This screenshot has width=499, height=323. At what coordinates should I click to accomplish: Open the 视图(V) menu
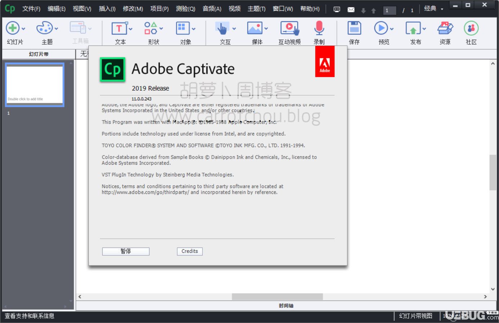pos(82,9)
